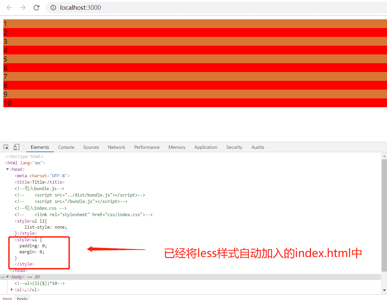Select the title element node
The height and width of the screenshot is (300, 387).
(40, 182)
